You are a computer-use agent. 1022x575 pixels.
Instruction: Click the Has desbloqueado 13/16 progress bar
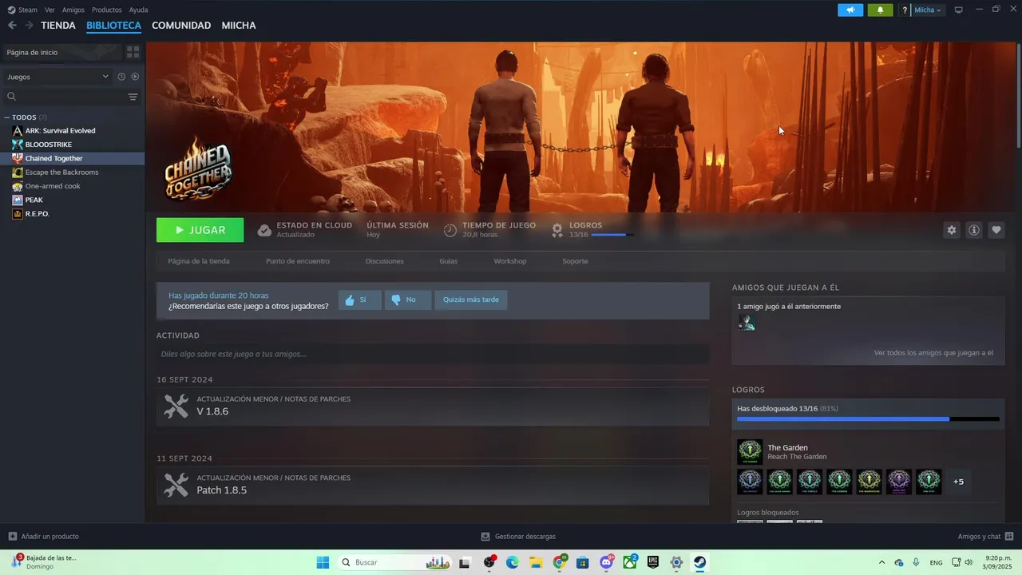(x=868, y=418)
